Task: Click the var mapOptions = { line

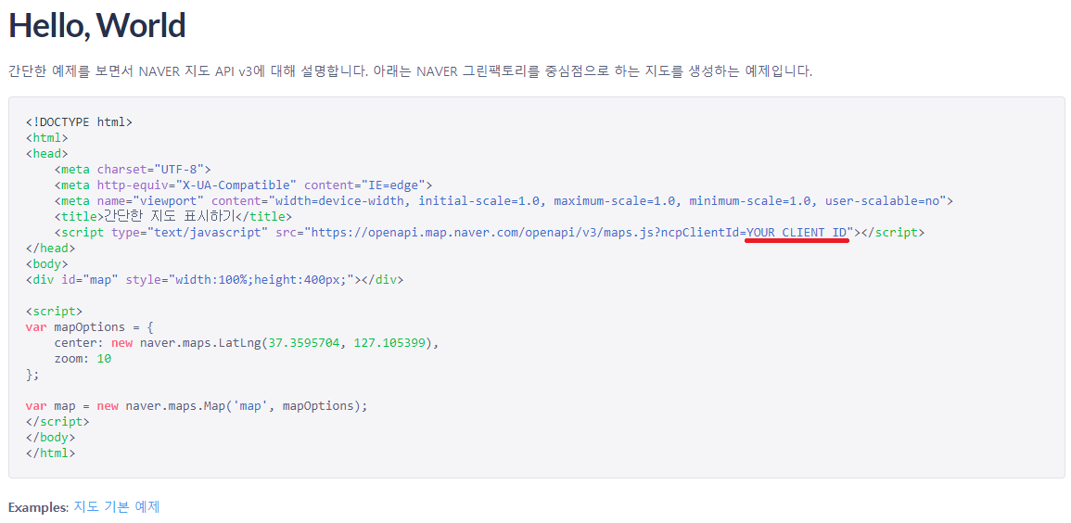Action: point(90,327)
